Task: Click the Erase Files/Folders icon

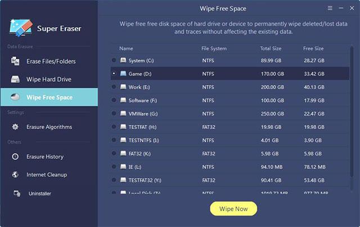Action: point(16,61)
